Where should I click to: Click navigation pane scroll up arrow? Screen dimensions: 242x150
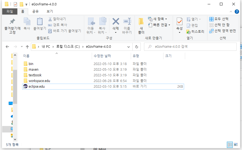(x=15, y=55)
